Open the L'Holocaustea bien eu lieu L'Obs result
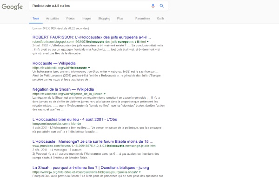The width and height of the screenshot is (279, 178). click(x=74, y=119)
